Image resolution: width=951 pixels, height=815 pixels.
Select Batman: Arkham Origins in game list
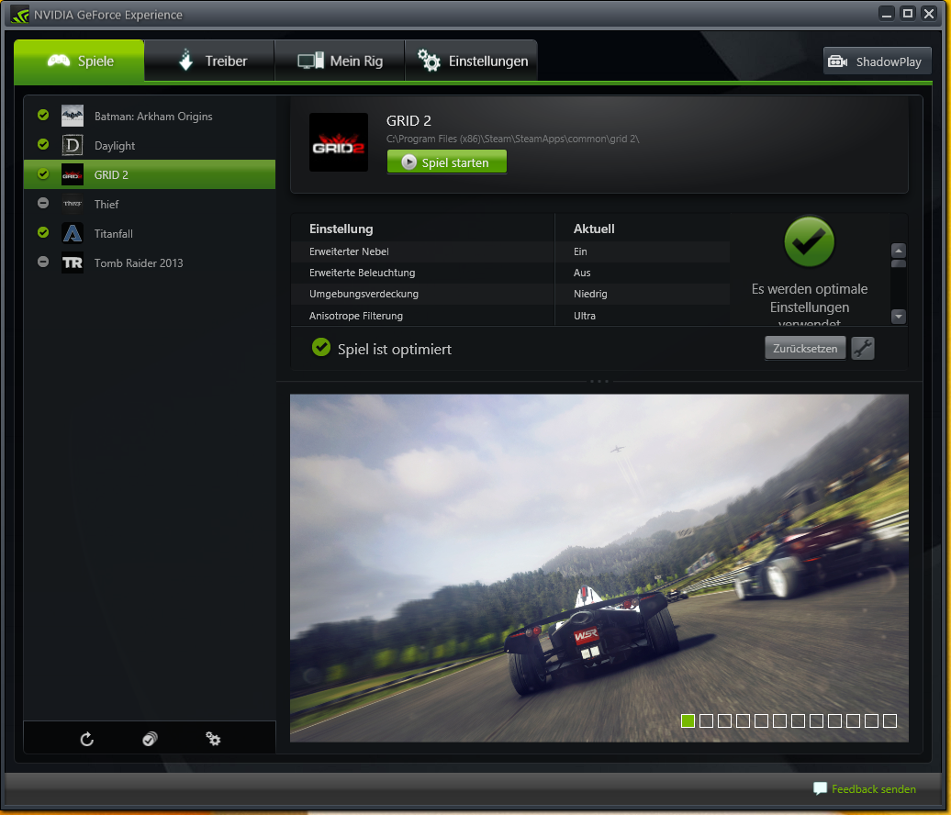pos(150,116)
